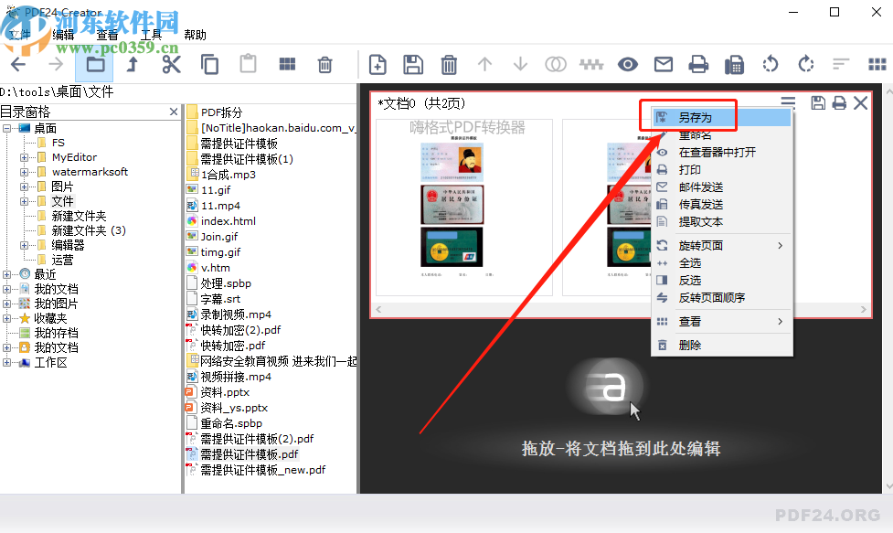
Task: Choose 删除 in context menu
Action: [721, 345]
